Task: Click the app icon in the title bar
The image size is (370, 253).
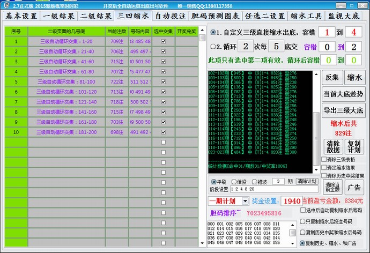Action: 6,5
